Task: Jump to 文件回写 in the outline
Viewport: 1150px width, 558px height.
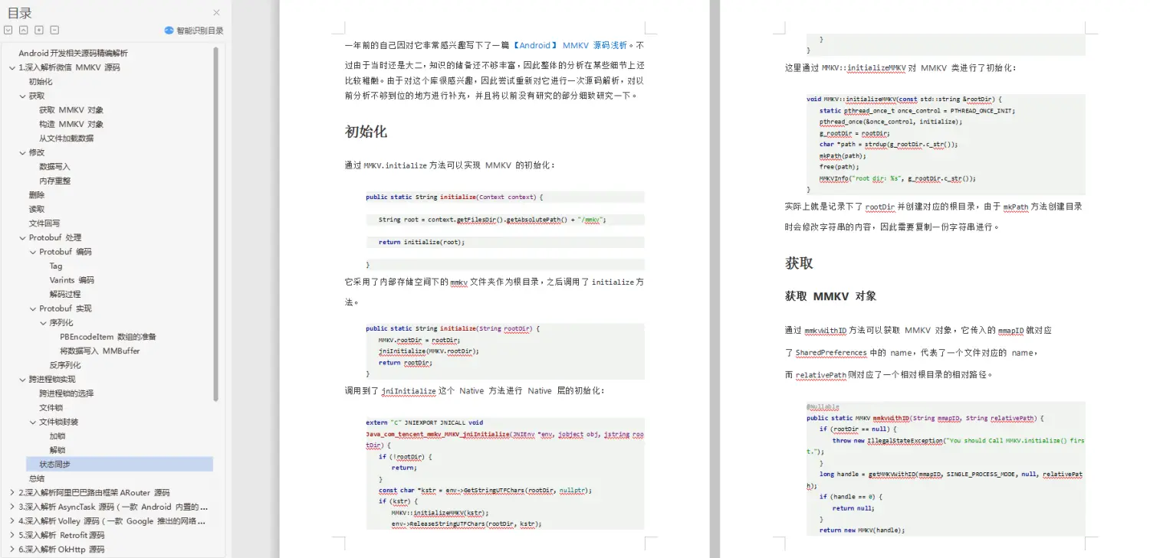Action: click(44, 224)
